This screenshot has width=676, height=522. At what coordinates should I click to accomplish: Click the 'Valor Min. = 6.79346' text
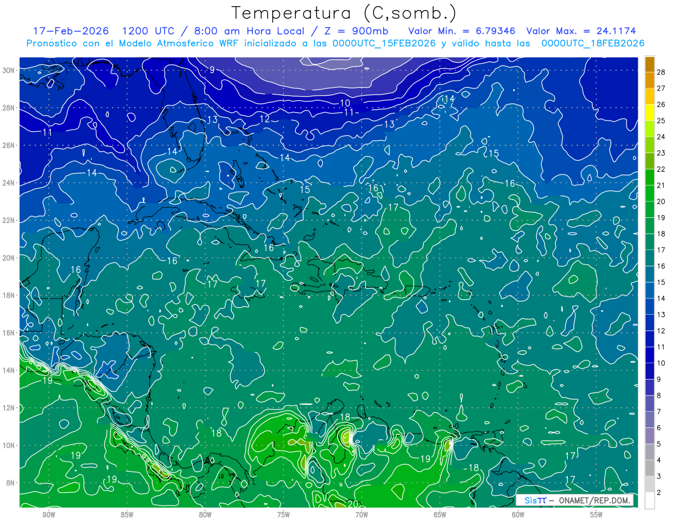coord(461,31)
